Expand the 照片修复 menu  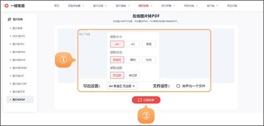click(168, 6)
